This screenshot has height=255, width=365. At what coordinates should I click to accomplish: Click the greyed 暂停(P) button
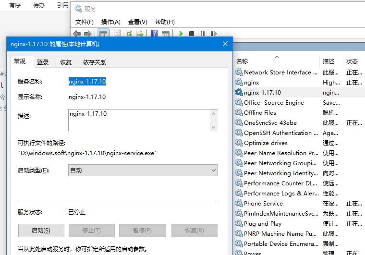tap(143, 231)
